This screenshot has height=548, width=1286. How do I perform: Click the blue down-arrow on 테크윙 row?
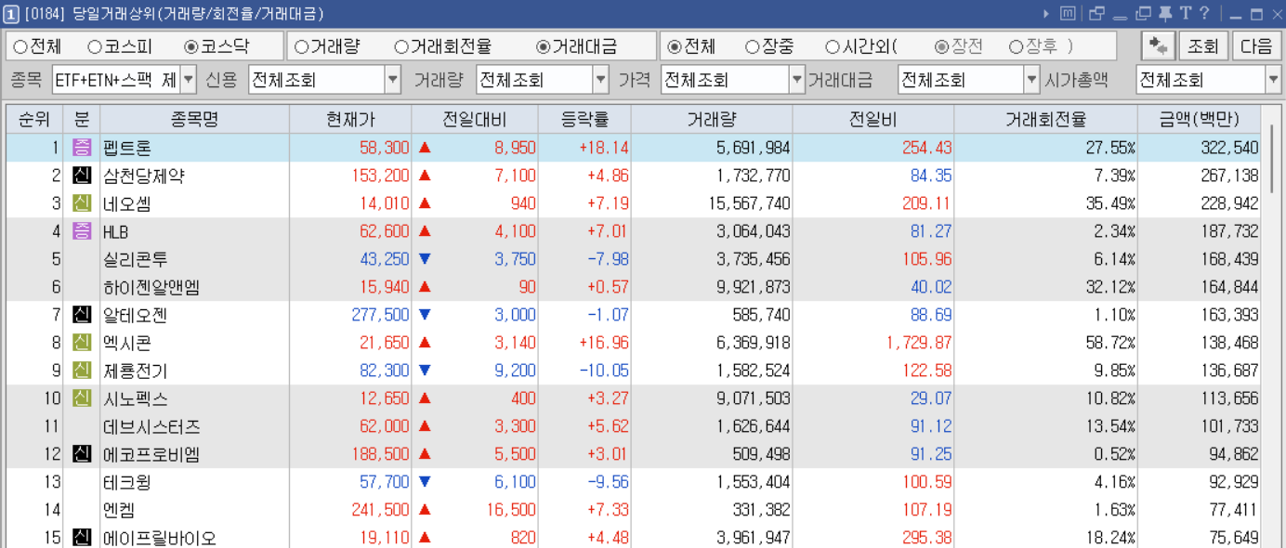425,482
